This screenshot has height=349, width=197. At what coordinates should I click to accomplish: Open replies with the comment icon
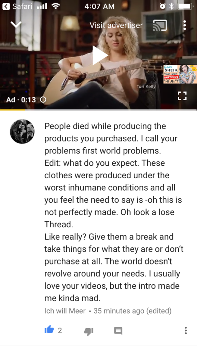(x=118, y=331)
